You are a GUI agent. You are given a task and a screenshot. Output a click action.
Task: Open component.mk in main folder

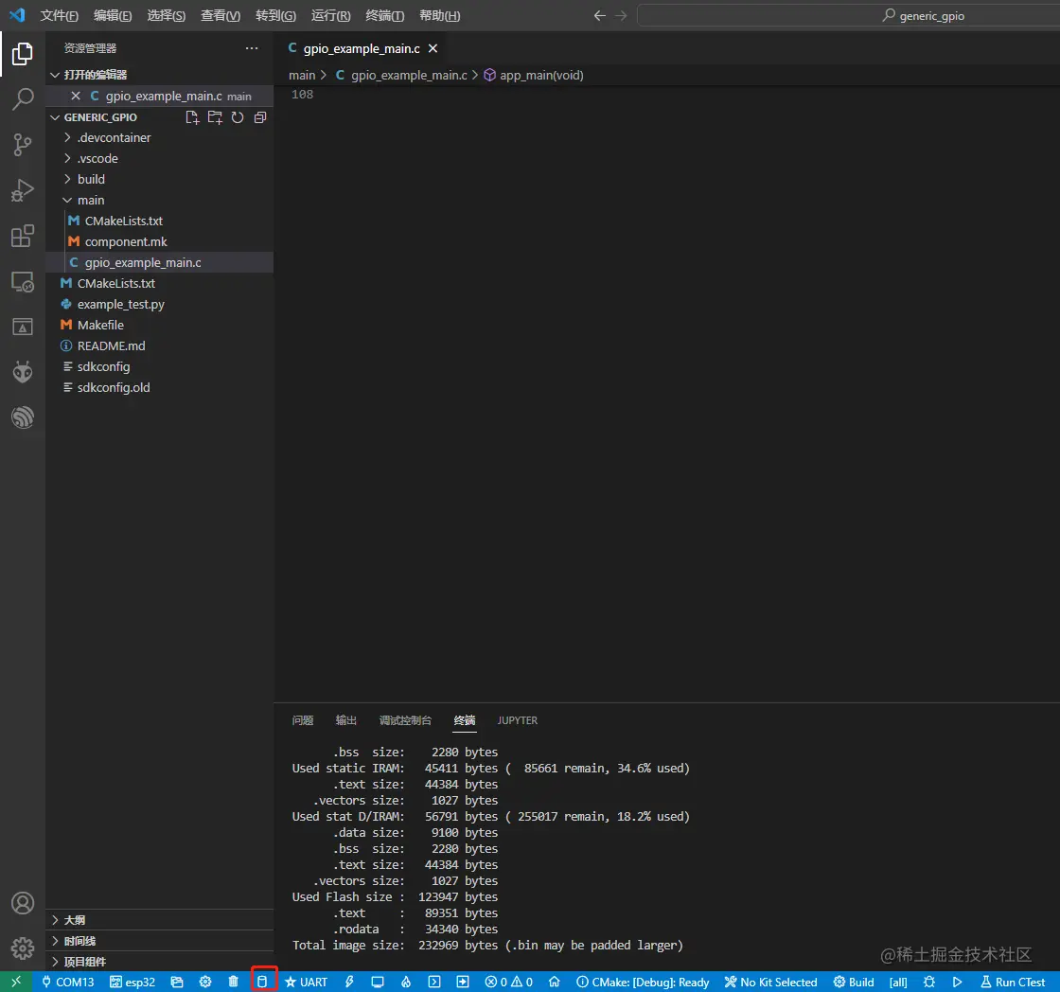pos(160,241)
